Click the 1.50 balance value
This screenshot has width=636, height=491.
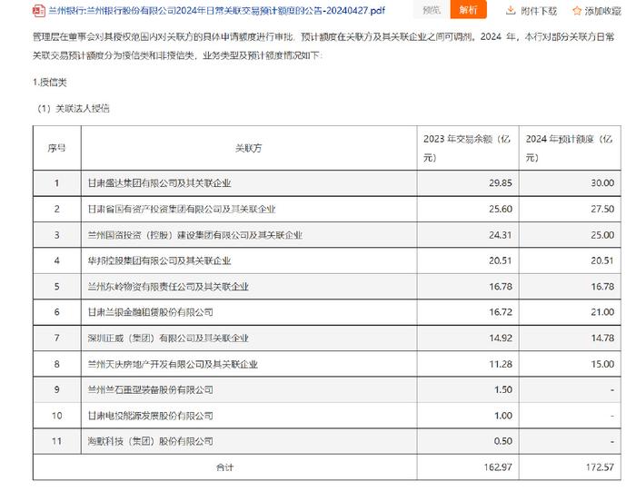(x=503, y=389)
